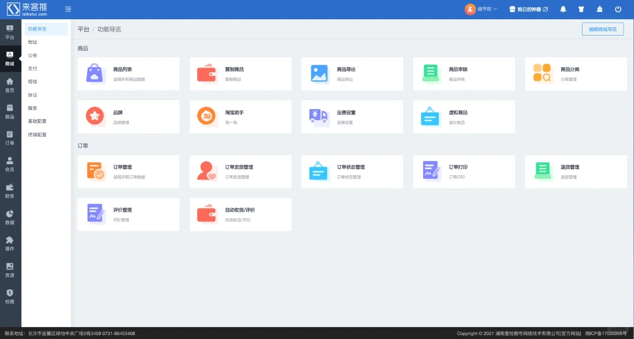Click the power logout icon
Image resolution: width=634 pixels, height=339 pixels.
[618, 9]
